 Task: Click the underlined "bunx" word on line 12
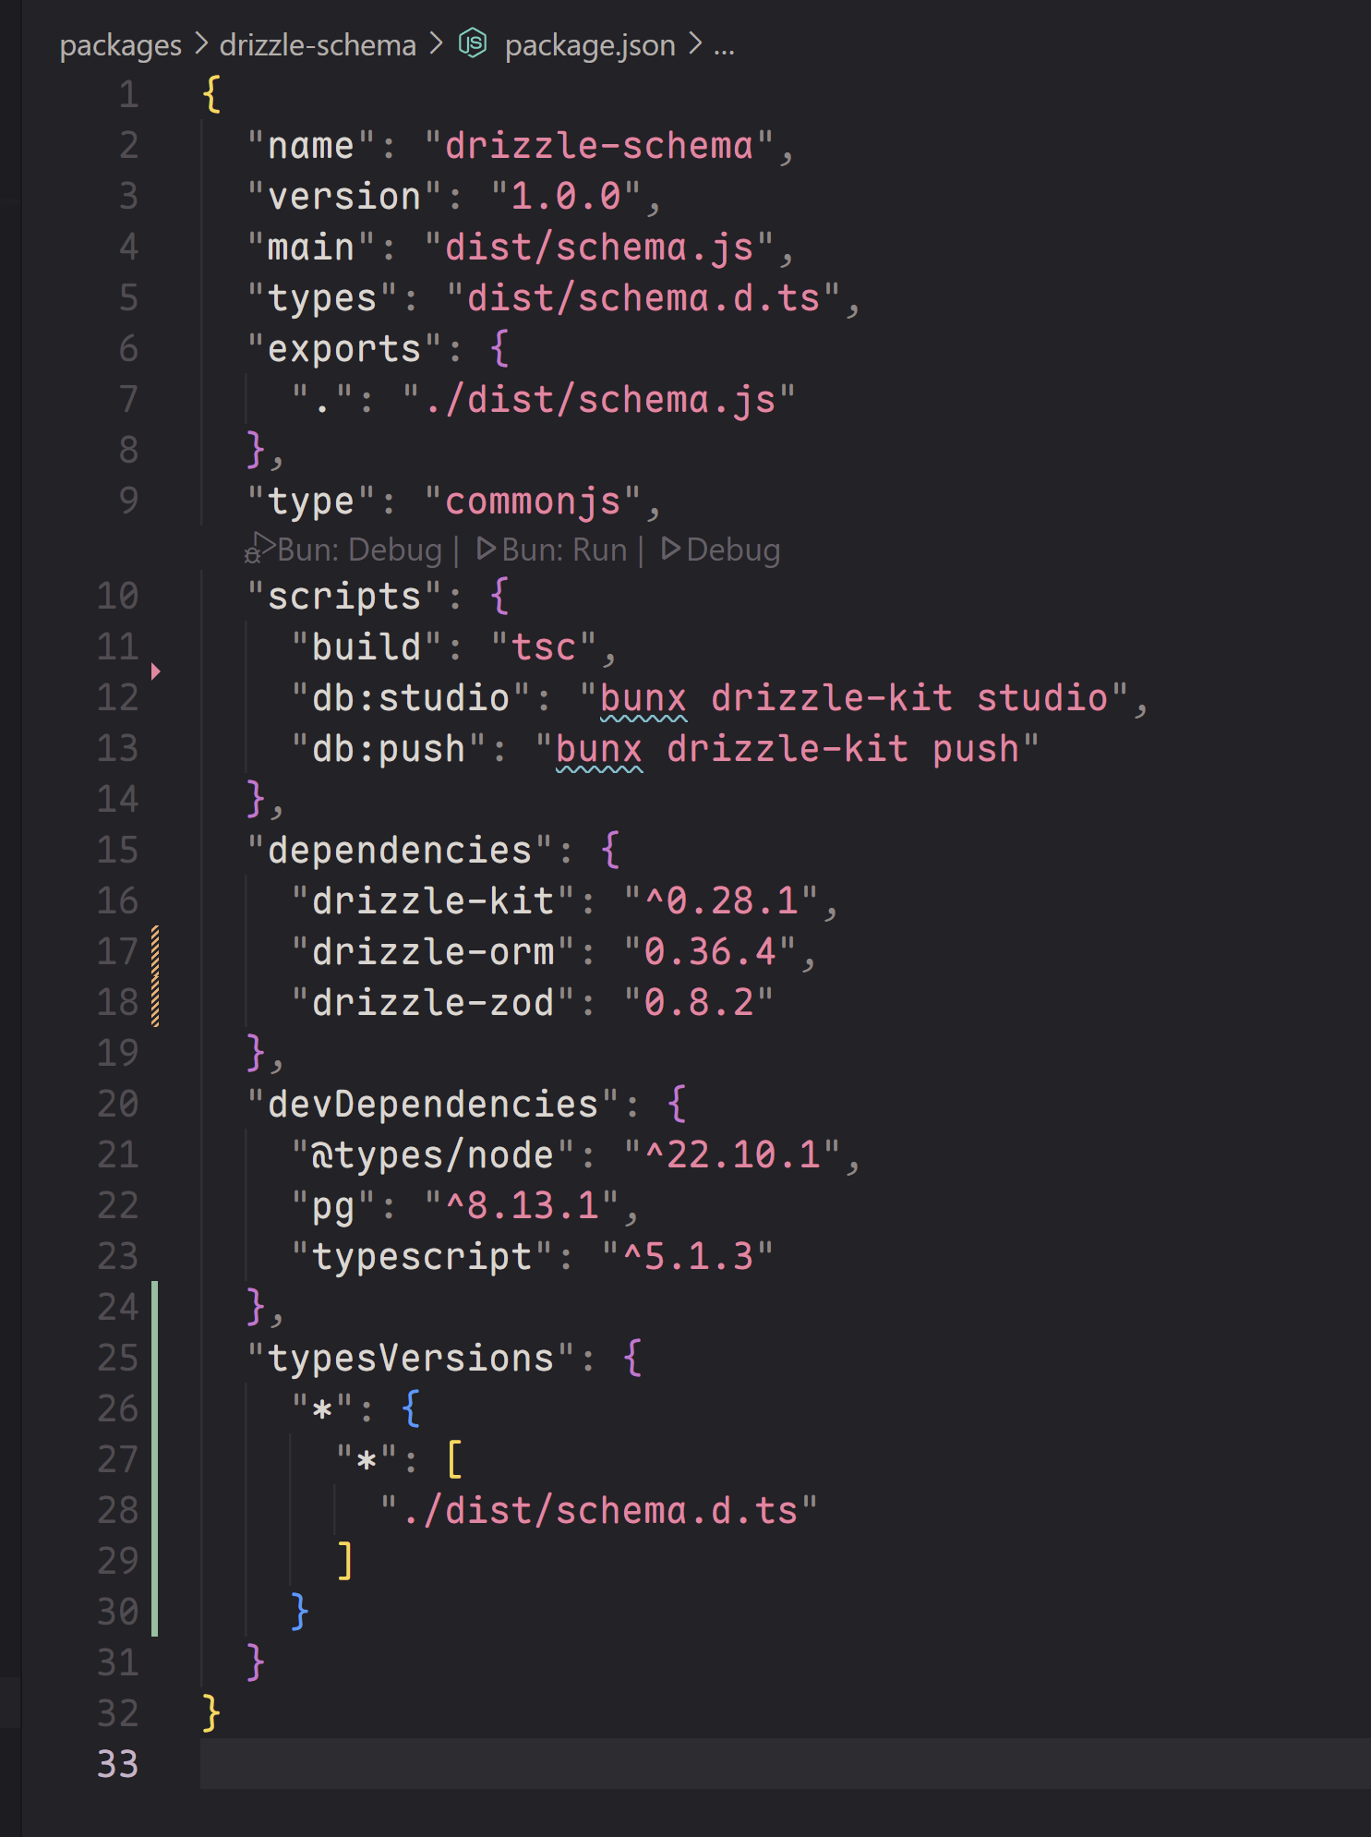[x=643, y=698]
